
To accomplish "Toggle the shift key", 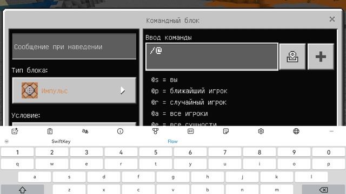I will point(22,189).
